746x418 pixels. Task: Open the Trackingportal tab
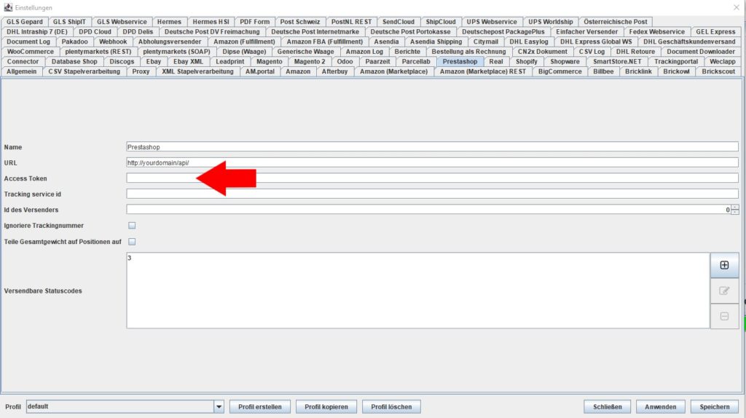click(675, 61)
